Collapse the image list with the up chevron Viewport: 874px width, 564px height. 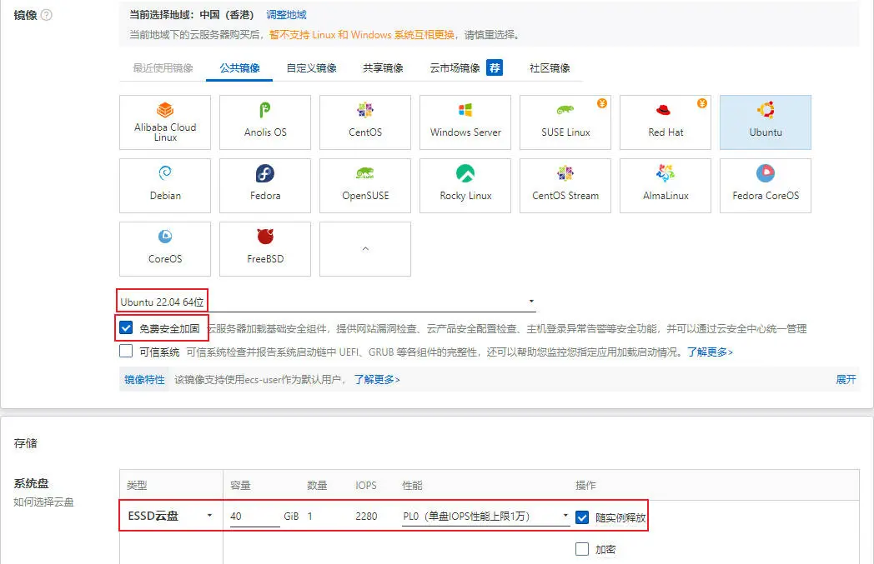coord(365,249)
